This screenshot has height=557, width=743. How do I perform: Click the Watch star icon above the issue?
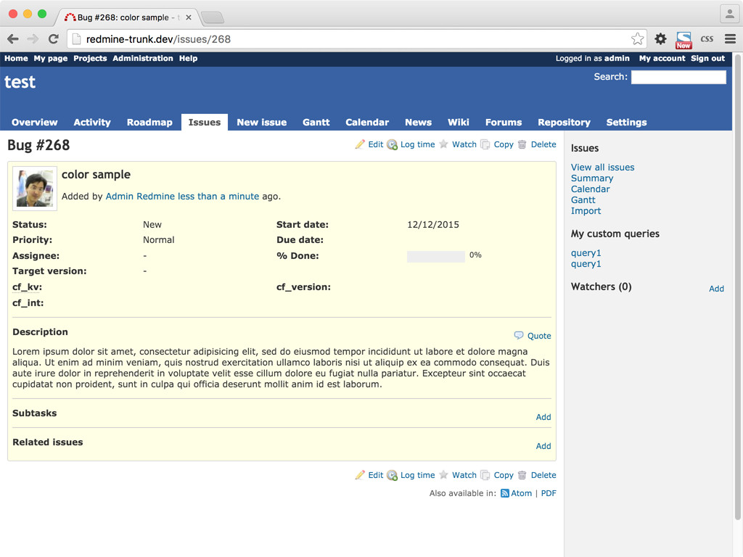click(444, 144)
